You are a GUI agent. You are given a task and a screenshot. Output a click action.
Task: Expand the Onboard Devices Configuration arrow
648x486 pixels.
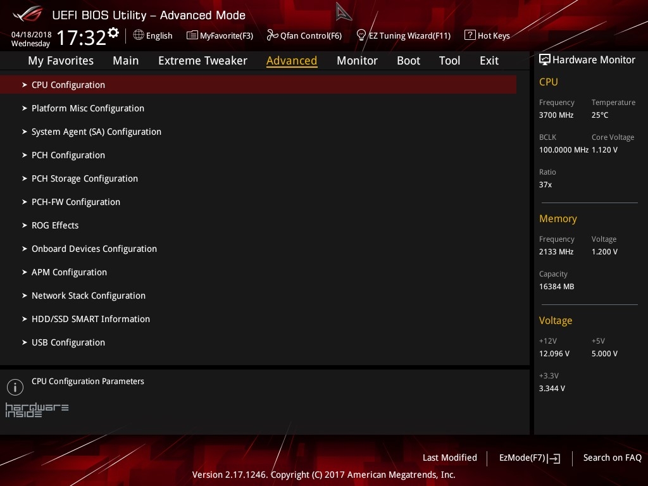coord(25,249)
